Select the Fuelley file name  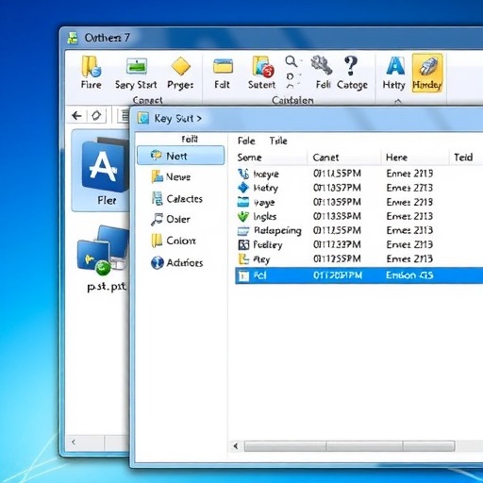pyautogui.click(x=268, y=244)
